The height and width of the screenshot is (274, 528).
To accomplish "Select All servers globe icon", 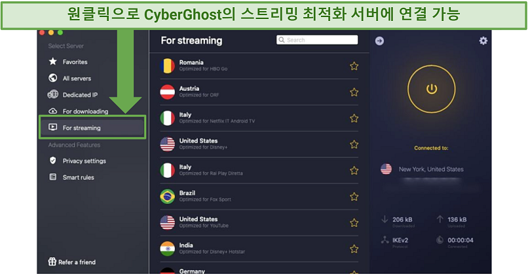I will point(53,78).
